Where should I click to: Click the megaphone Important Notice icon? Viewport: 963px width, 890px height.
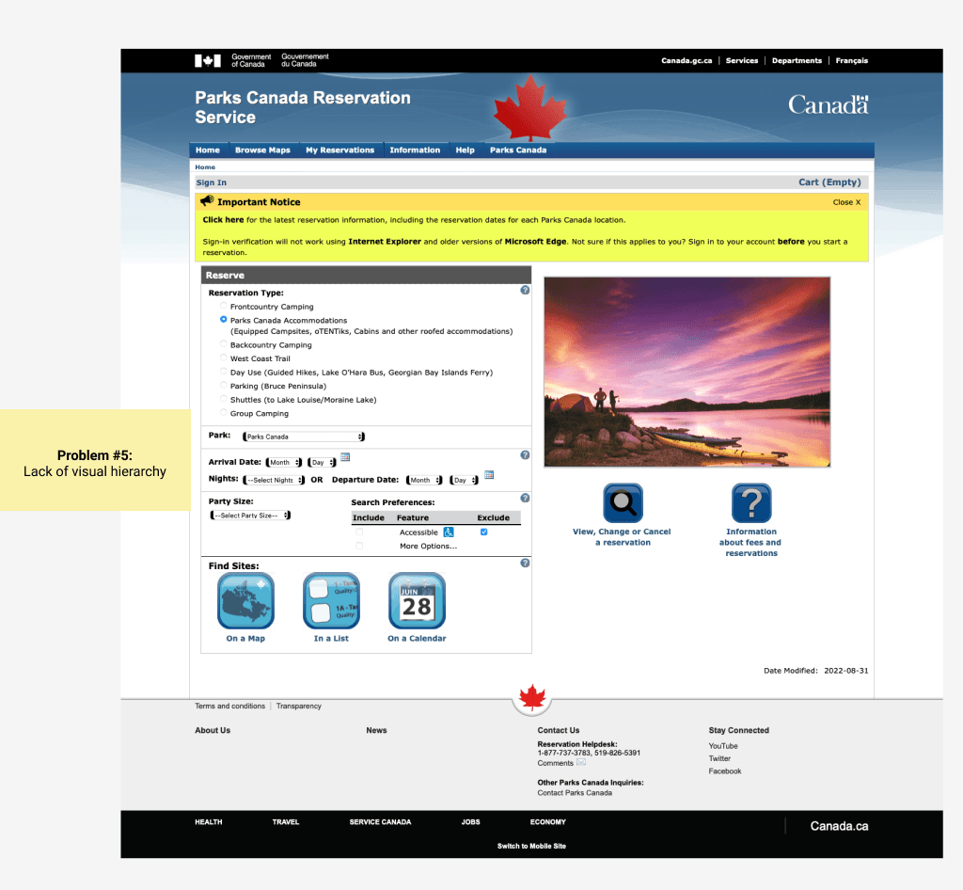click(207, 200)
